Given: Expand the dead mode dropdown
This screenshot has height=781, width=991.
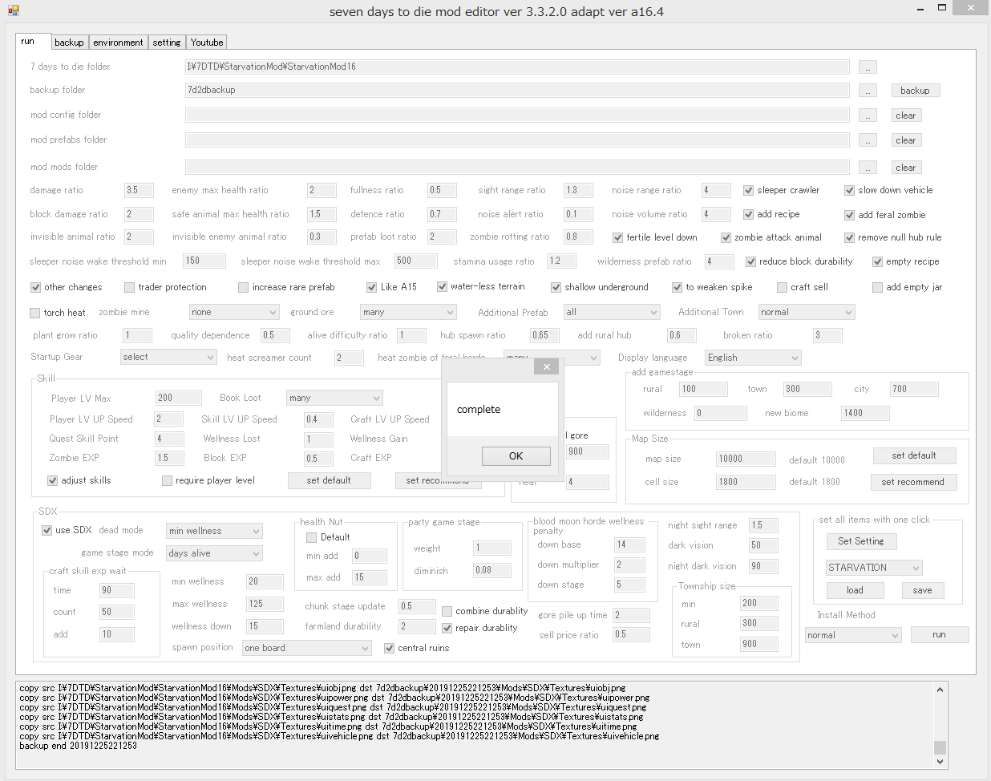Looking at the screenshot, I should [214, 531].
